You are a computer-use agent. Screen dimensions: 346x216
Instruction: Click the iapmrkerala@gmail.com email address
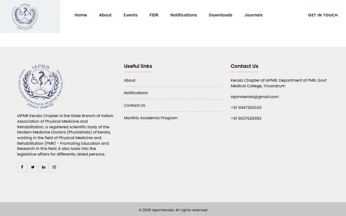pyautogui.click(x=254, y=97)
